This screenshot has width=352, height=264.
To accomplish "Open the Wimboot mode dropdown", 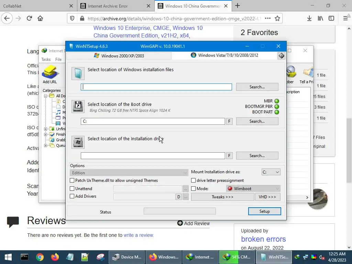I will pyautogui.click(x=253, y=189).
